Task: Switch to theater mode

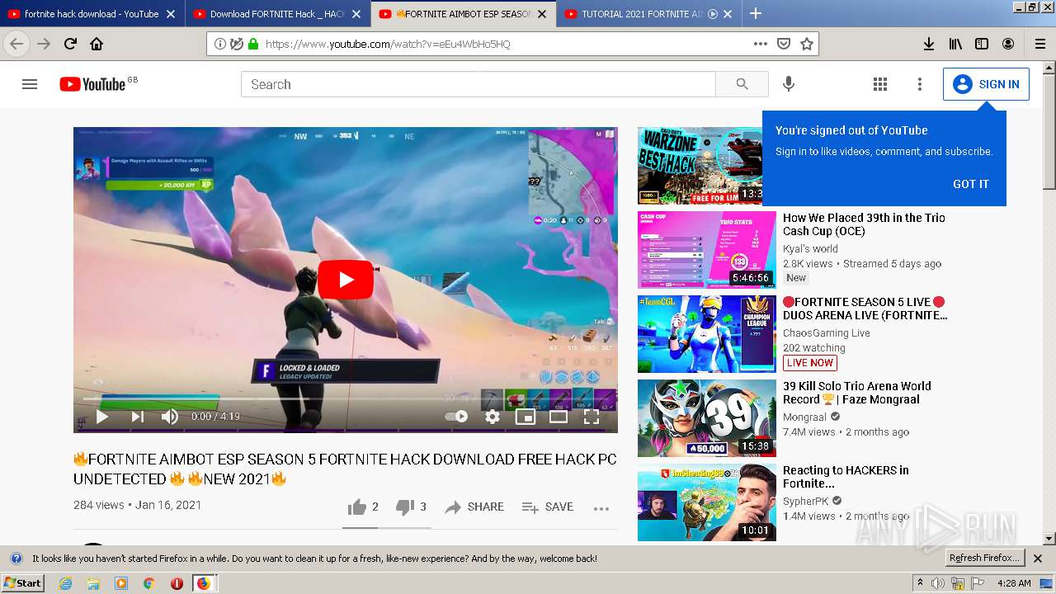Action: 559,417
